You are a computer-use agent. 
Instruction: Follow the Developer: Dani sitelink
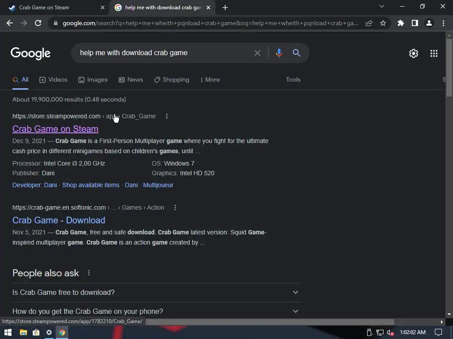(35, 185)
